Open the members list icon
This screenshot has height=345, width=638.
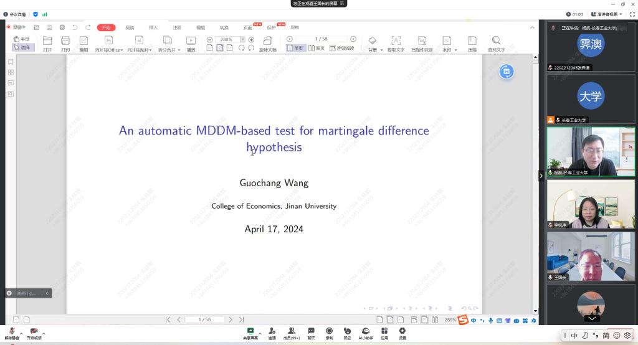point(291,331)
